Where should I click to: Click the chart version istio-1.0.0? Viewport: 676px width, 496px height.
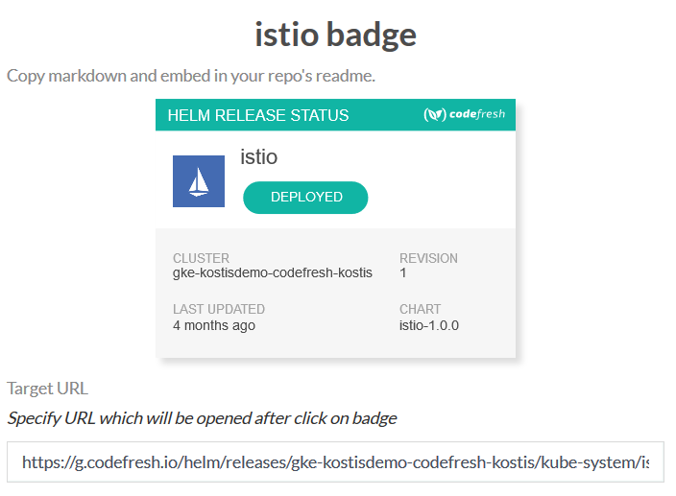(x=428, y=325)
